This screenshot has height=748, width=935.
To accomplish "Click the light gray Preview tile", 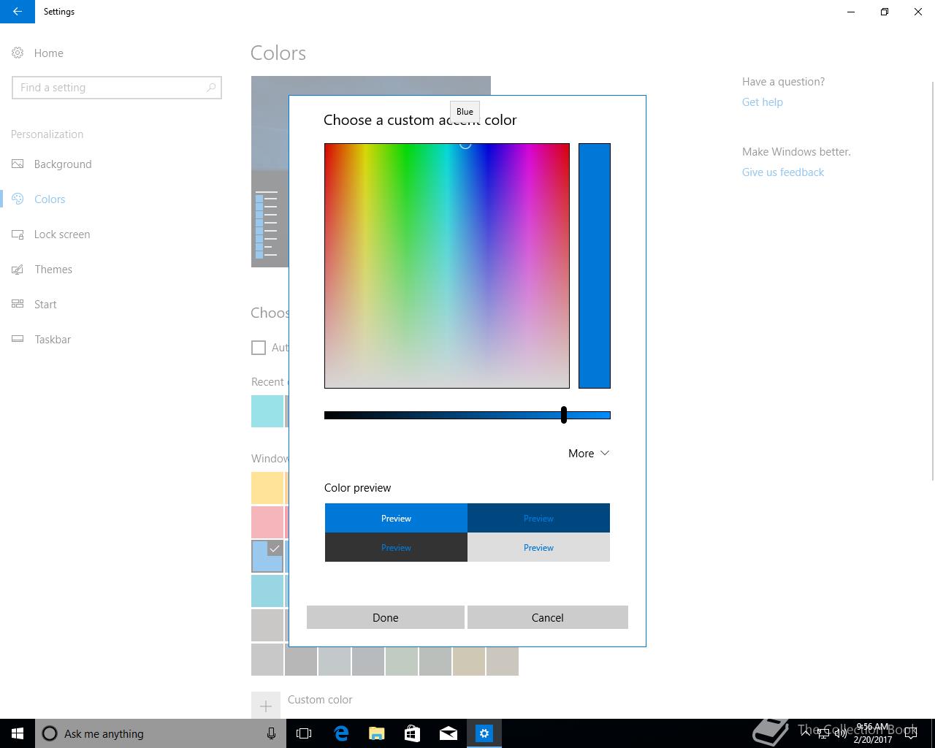I will 538,547.
